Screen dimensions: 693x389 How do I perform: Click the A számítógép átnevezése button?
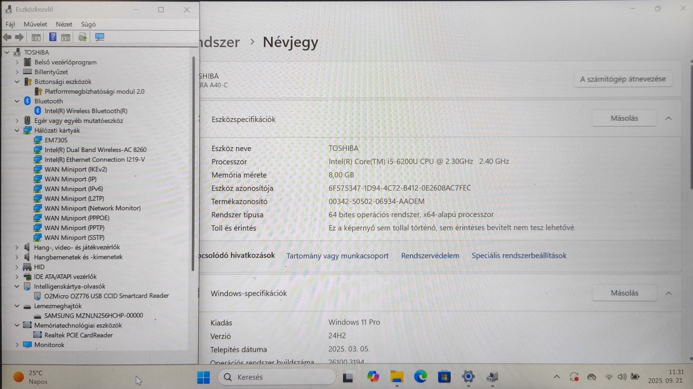tap(623, 79)
